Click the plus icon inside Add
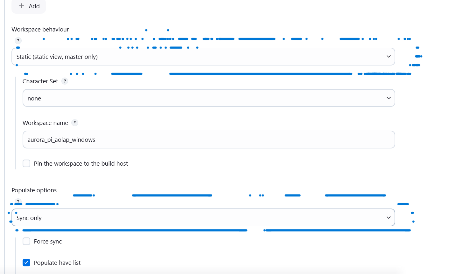The image size is (470, 274). [x=22, y=6]
